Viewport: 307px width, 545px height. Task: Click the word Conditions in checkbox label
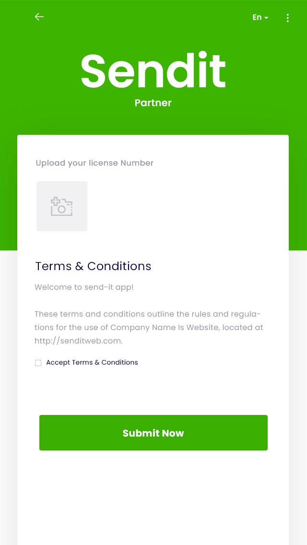[119, 362]
